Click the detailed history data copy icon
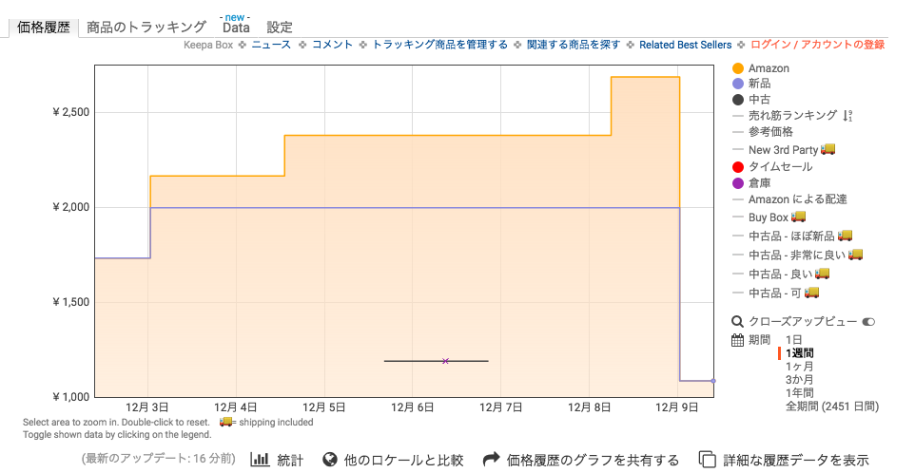Viewport: 915px width, 473px height. coord(707,460)
